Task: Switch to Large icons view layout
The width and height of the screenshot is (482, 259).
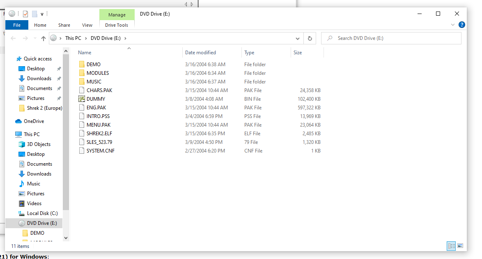Action: point(460,246)
